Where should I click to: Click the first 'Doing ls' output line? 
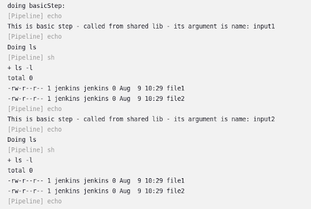click(22, 47)
